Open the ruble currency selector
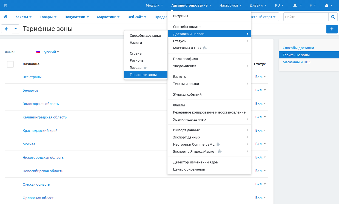This screenshot has height=204, width=339. click(313, 5)
